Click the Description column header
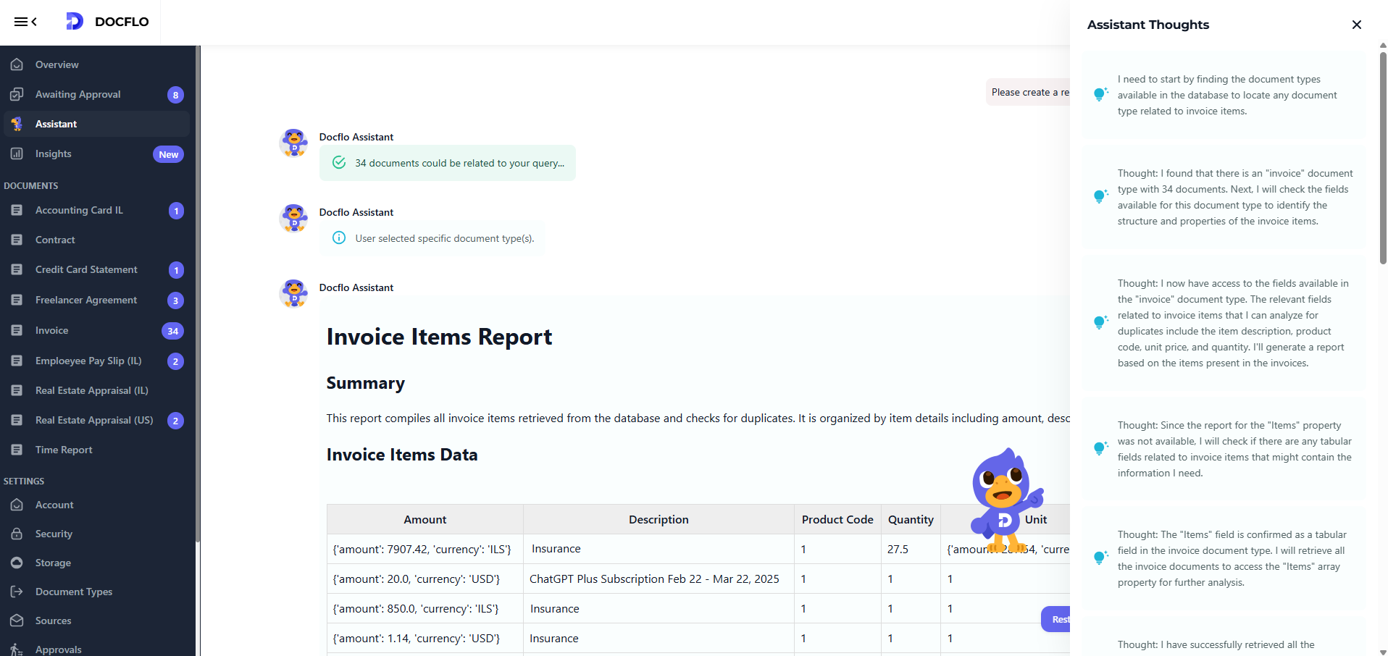1388x656 pixels. click(x=658, y=519)
